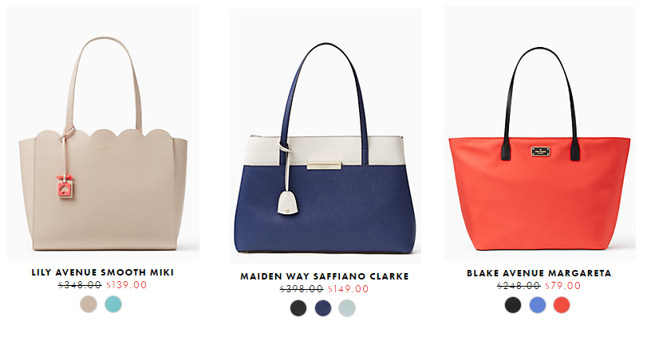Click the crossed-out $348.00 original price
The image size is (651, 344).
[x=80, y=285]
